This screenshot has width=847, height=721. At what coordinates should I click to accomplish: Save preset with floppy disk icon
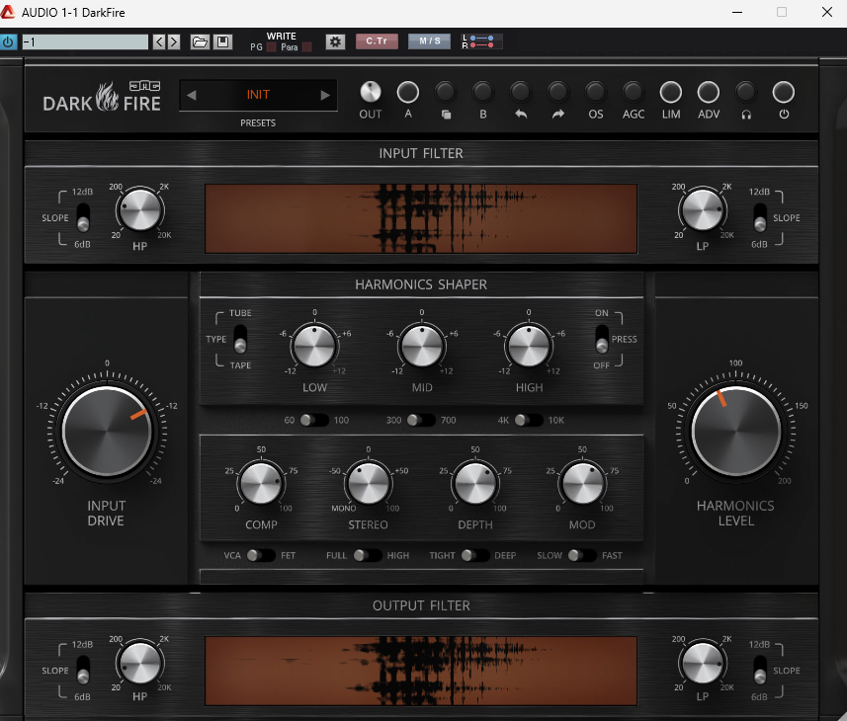point(222,41)
